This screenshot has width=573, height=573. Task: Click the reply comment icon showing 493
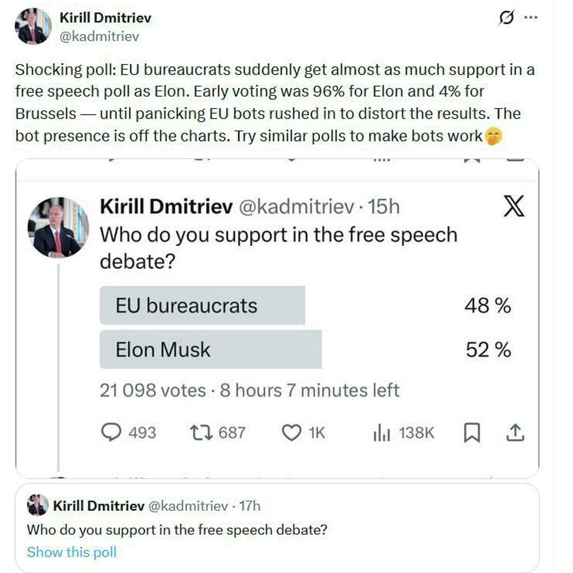[x=111, y=433]
